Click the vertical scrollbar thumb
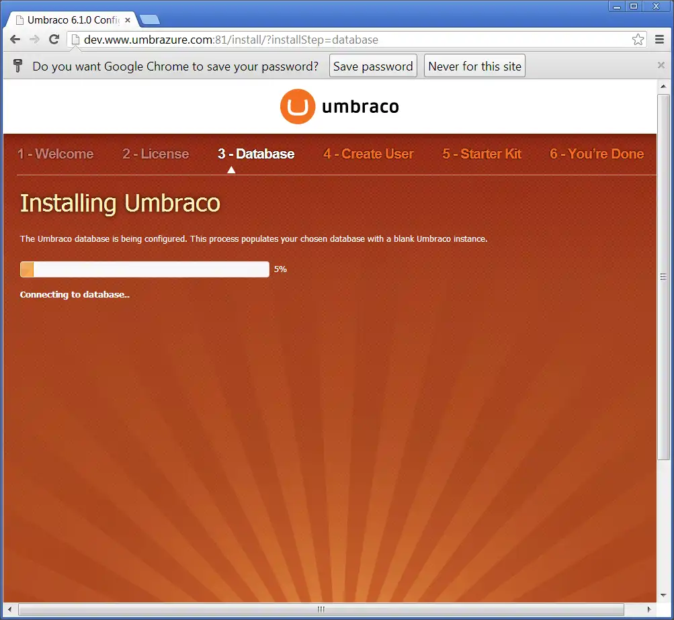674x620 pixels. tap(663, 277)
